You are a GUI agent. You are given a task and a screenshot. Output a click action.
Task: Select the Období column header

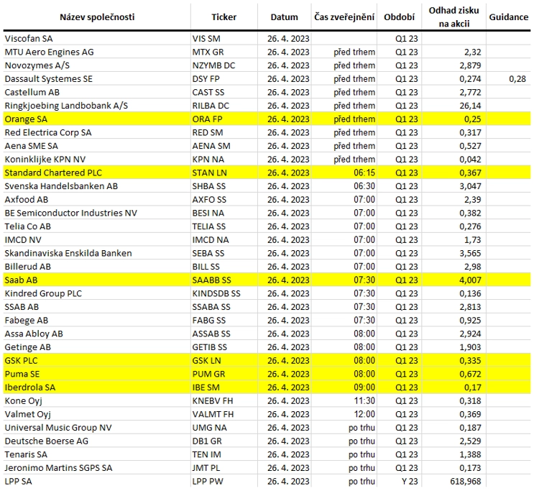pos(399,17)
